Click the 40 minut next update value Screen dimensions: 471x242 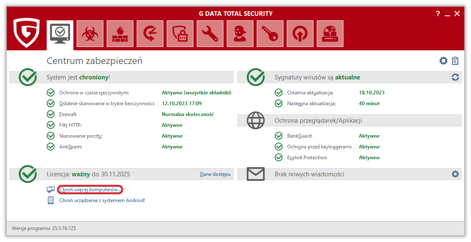pos(369,104)
